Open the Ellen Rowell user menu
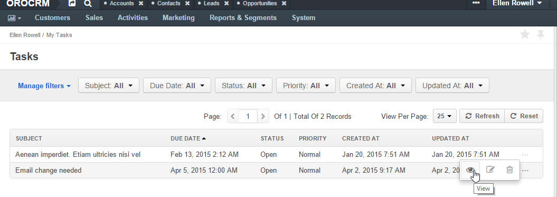557x197 pixels. [x=517, y=3]
